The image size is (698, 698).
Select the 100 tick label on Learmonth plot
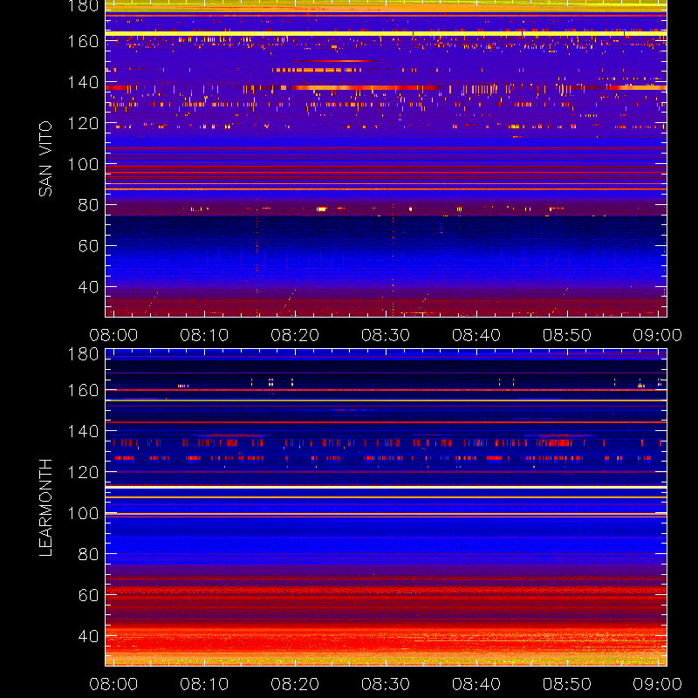pyautogui.click(x=83, y=513)
